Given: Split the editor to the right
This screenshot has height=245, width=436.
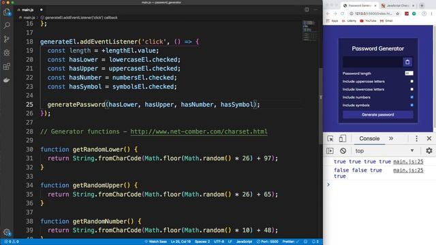Looking at the screenshot, I should coord(307,10).
